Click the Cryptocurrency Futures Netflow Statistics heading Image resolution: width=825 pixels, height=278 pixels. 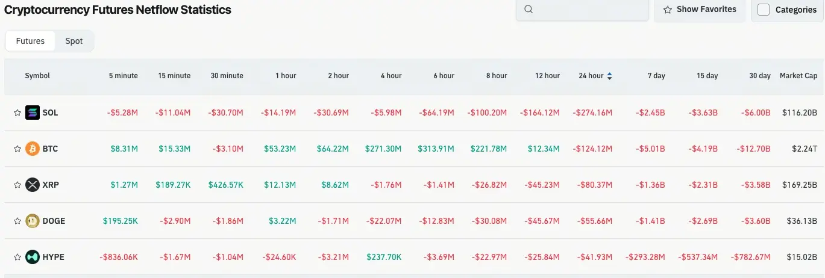[118, 10]
